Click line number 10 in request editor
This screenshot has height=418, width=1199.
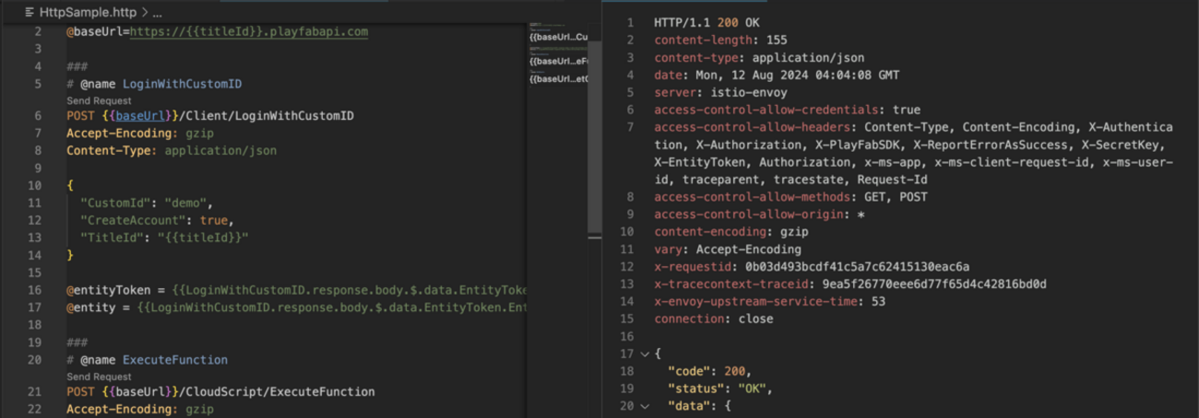click(35, 185)
